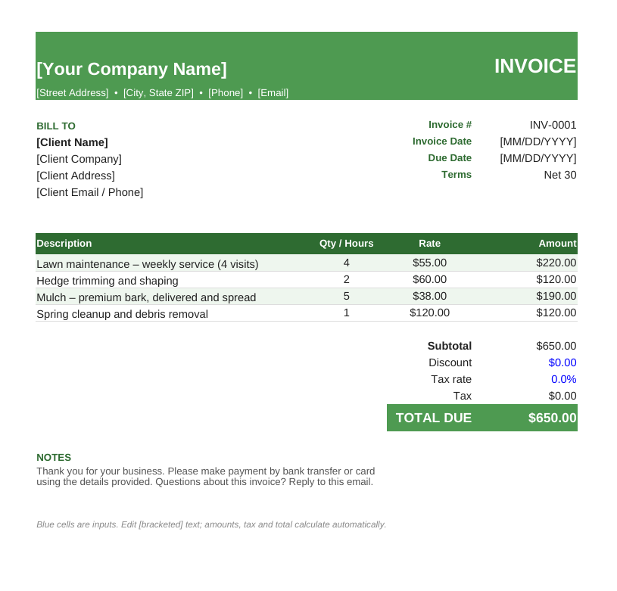Select the $60.00 rate cell
This screenshot has height=591, width=617.
pyautogui.click(x=430, y=279)
